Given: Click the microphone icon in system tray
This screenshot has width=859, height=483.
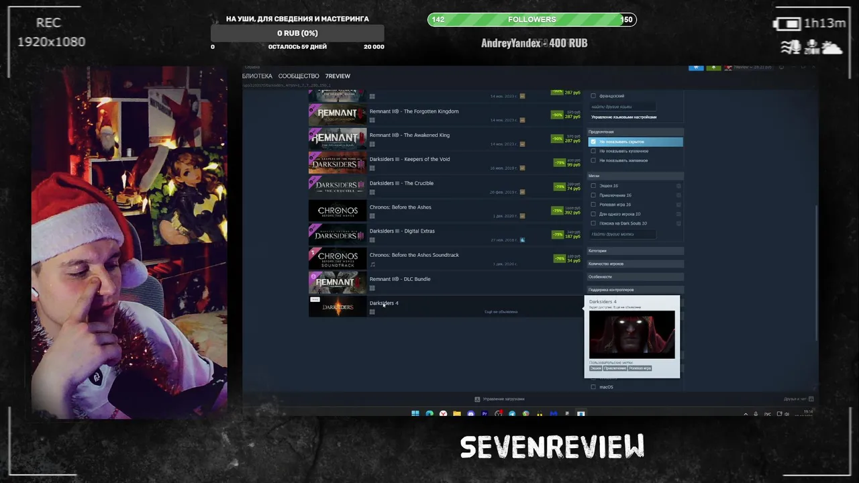Looking at the screenshot, I should click(756, 414).
